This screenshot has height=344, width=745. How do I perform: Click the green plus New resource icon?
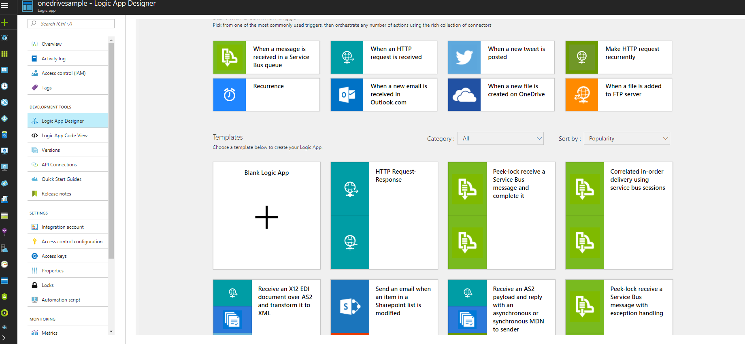click(x=4, y=22)
